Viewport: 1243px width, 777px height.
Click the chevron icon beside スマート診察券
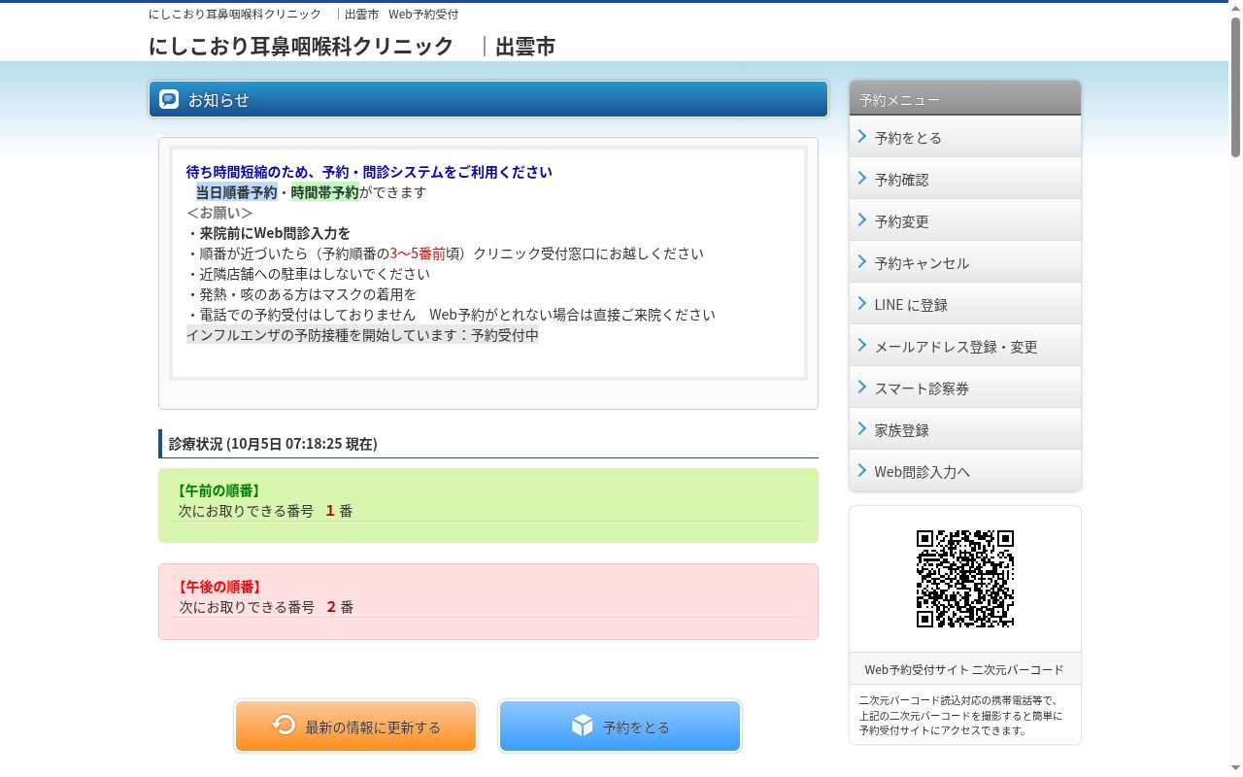pyautogui.click(x=862, y=388)
